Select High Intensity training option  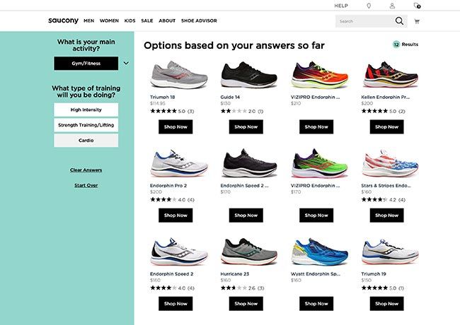pyautogui.click(x=86, y=110)
